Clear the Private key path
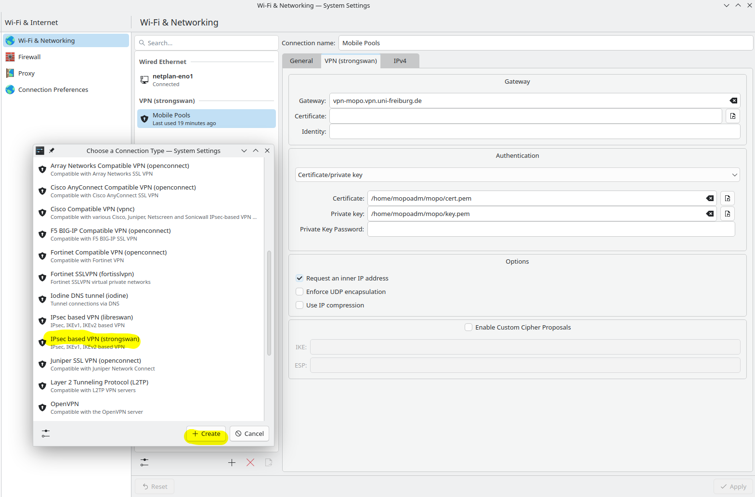Viewport: 755px width, 497px height. [710, 214]
